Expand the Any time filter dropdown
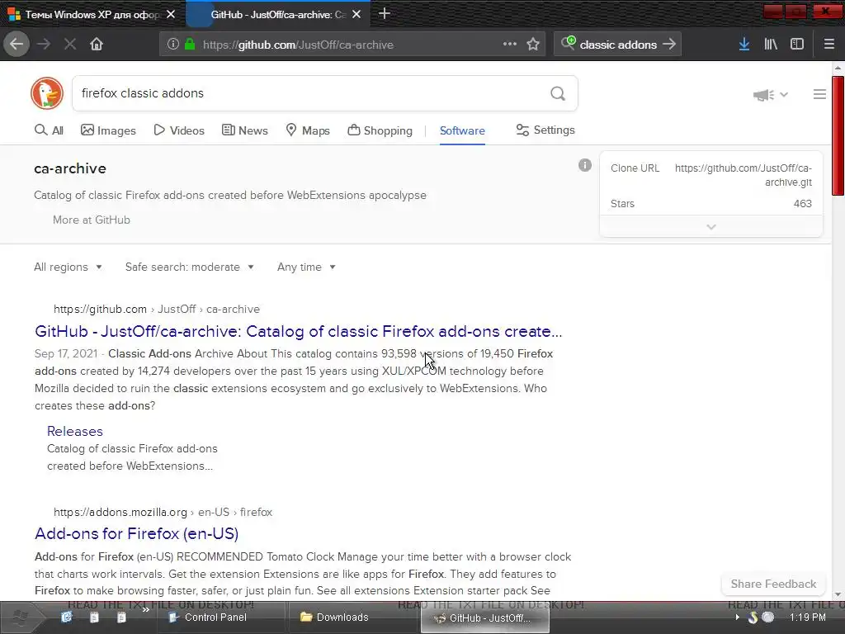The image size is (845, 634). coord(306,267)
